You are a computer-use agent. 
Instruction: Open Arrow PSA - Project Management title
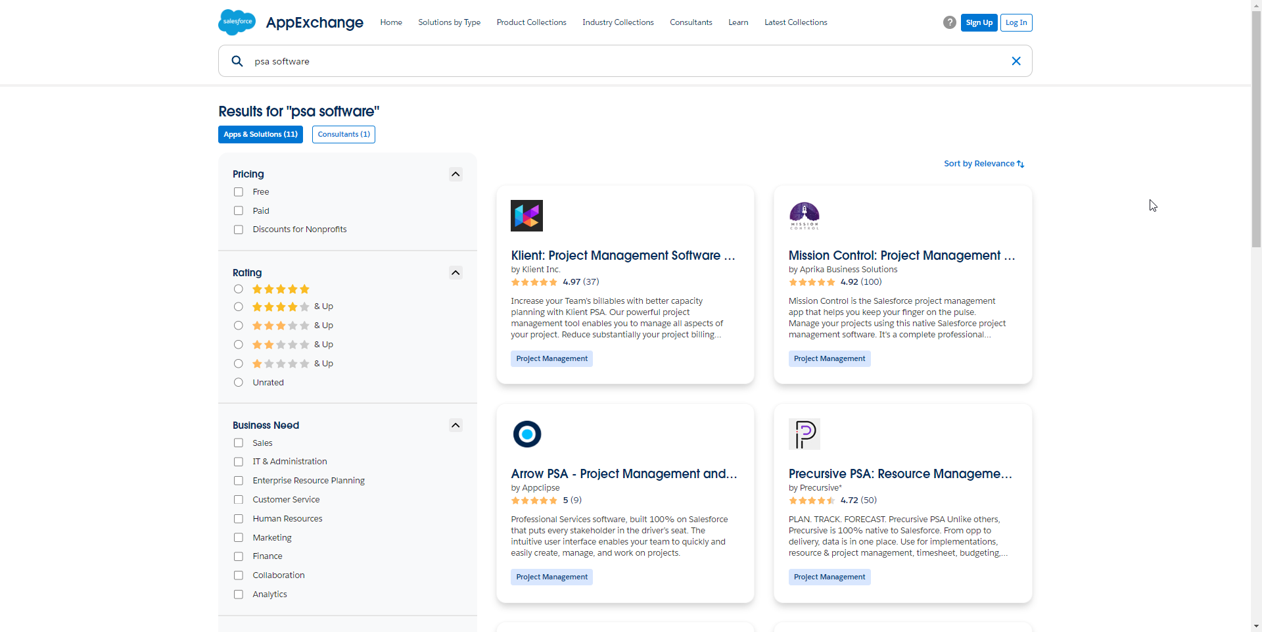click(x=624, y=474)
